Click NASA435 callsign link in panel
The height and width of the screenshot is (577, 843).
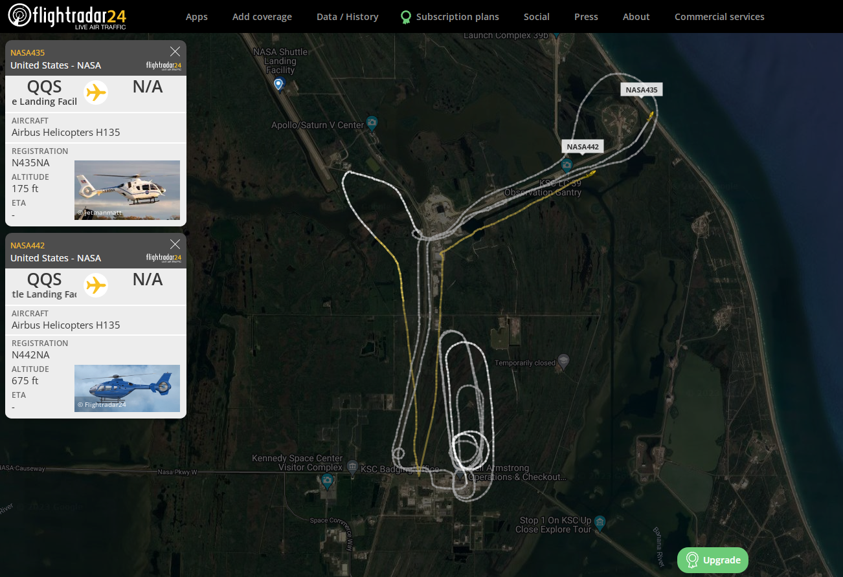pos(28,52)
